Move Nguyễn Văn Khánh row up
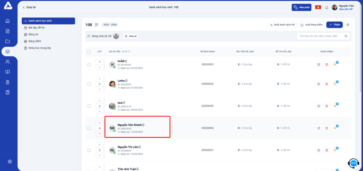 pos(100,123)
